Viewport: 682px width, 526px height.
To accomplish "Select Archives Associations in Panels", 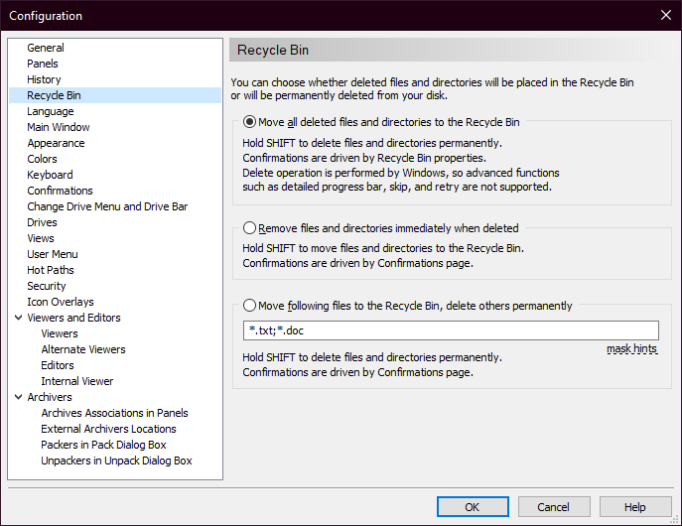I will [114, 413].
